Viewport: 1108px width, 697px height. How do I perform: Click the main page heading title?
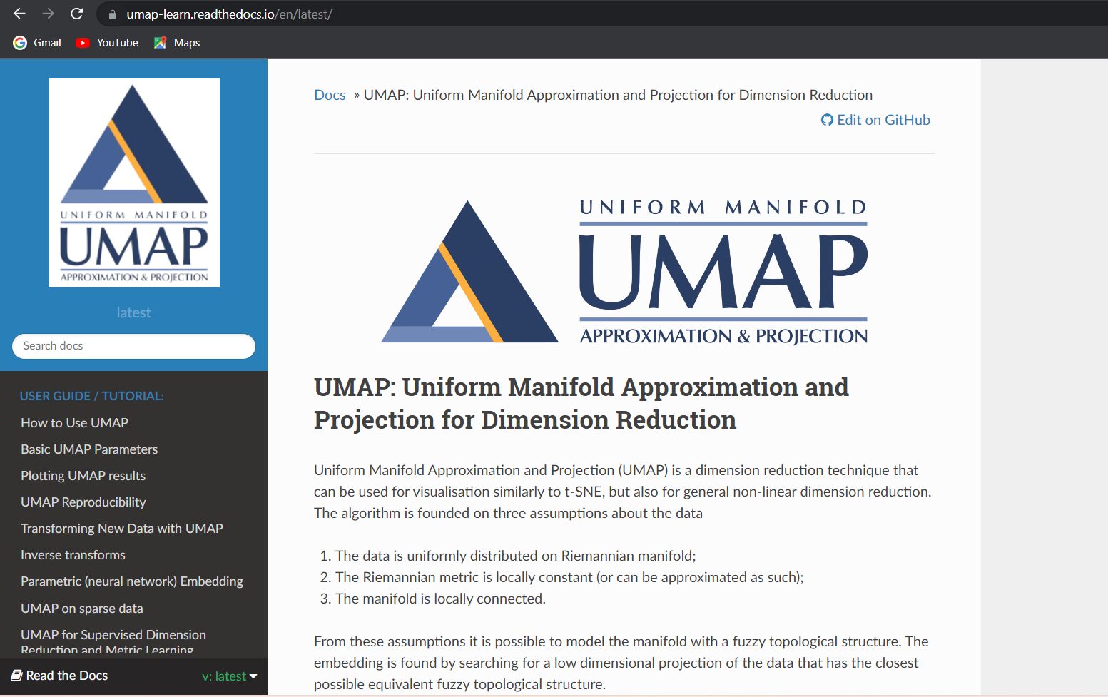click(x=581, y=404)
